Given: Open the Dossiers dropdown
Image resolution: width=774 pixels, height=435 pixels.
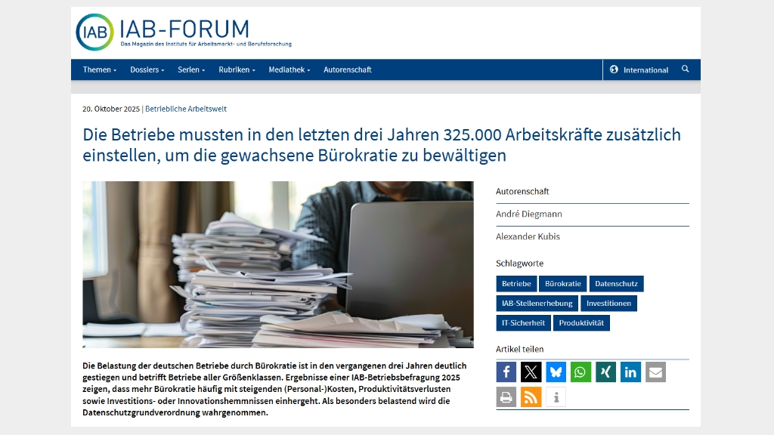Looking at the screenshot, I should click(x=147, y=69).
